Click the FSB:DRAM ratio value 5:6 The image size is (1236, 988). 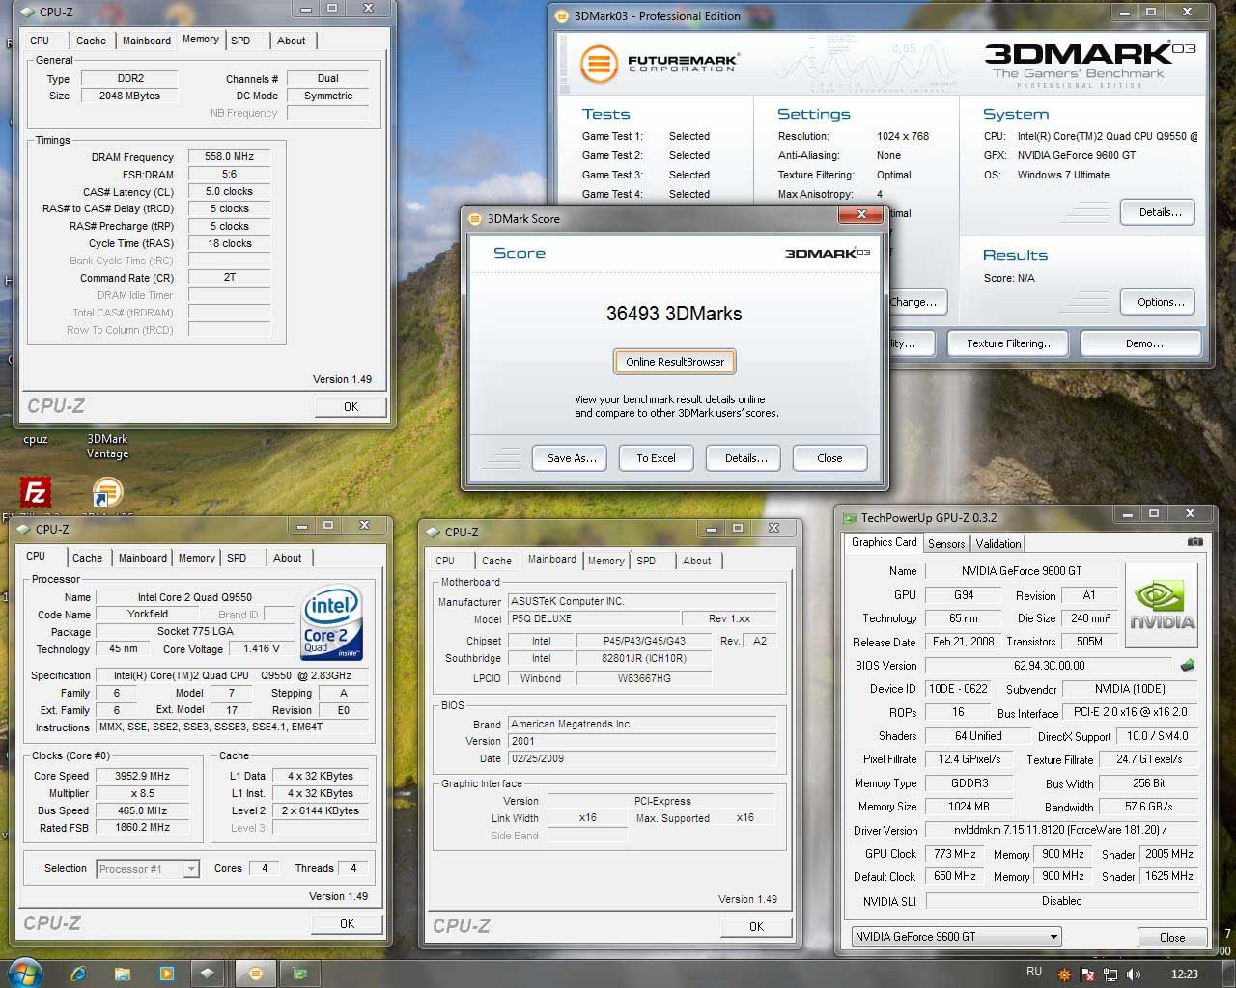(x=229, y=174)
